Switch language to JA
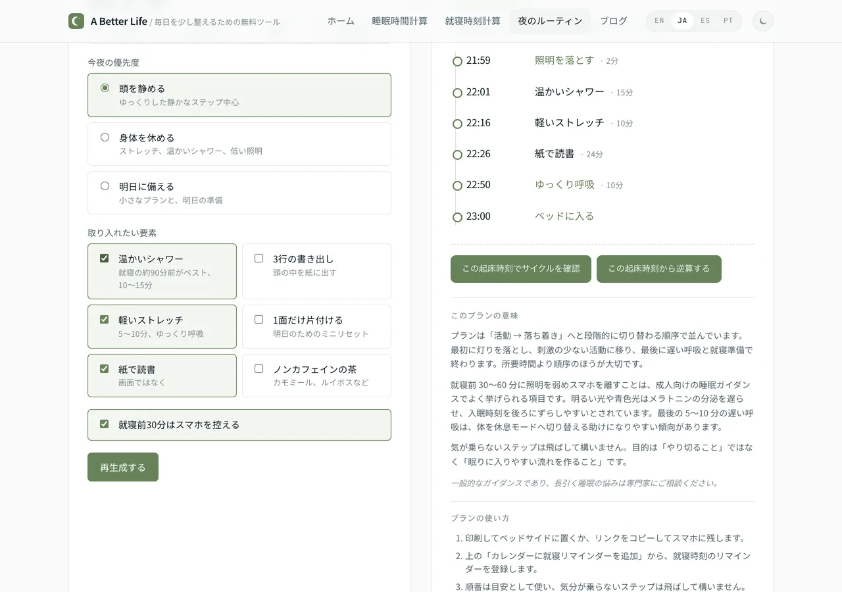 (x=682, y=21)
